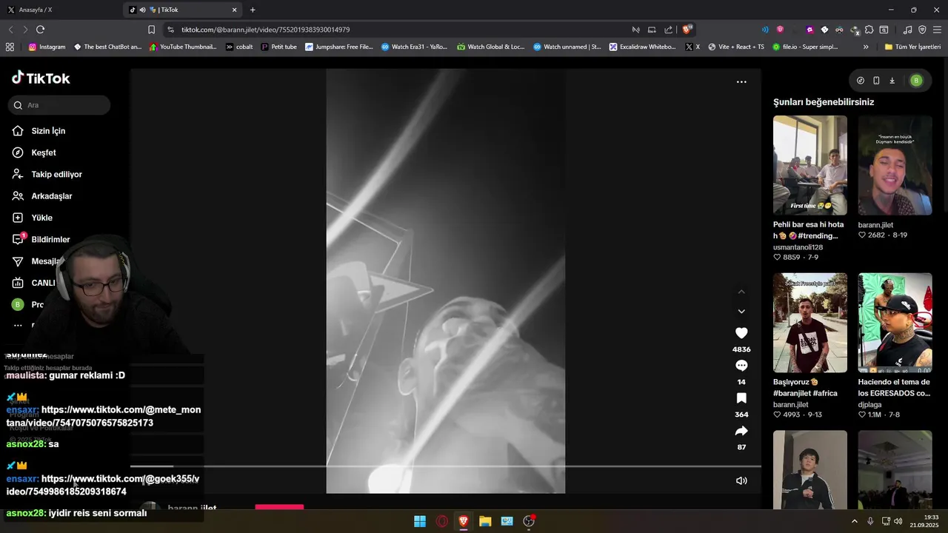The width and height of the screenshot is (948, 533).
Task: Go to the next video with down chevron
Action: pyautogui.click(x=741, y=312)
